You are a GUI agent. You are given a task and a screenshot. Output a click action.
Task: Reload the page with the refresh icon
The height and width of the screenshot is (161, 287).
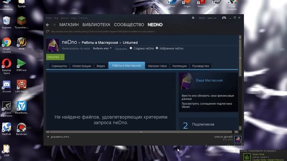tap(48, 31)
